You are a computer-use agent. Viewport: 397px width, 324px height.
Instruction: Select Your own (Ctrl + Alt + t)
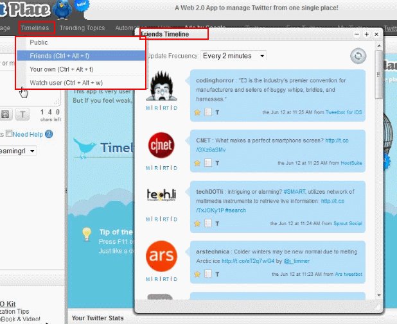click(x=81, y=69)
